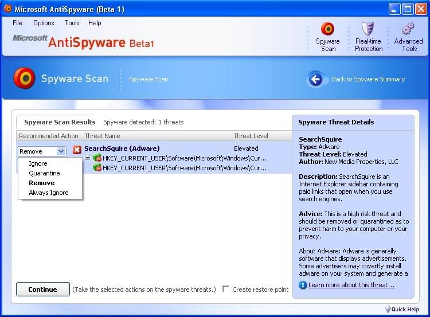Collapse the SearchSquire registry tree

tap(88, 158)
